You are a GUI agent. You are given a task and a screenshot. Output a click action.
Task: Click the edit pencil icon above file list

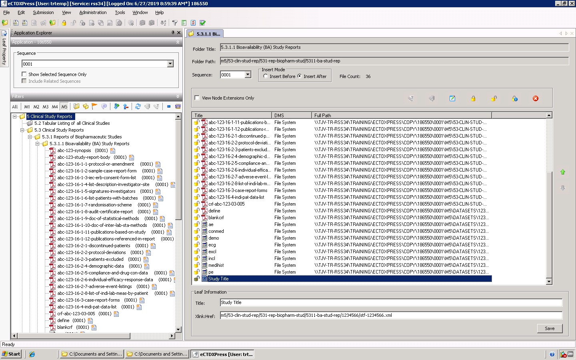coord(452,98)
